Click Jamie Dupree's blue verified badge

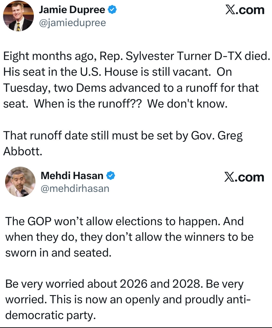pos(112,10)
